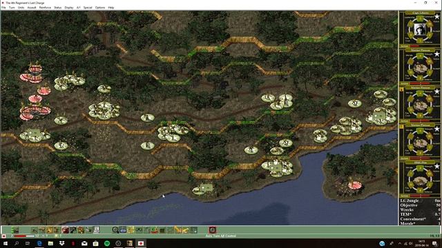
Task: Open File Explorer from the taskbar
Action: pyautogui.click(x=50, y=243)
